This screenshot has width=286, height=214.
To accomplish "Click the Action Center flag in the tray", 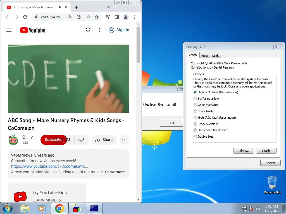I will tap(251, 209).
